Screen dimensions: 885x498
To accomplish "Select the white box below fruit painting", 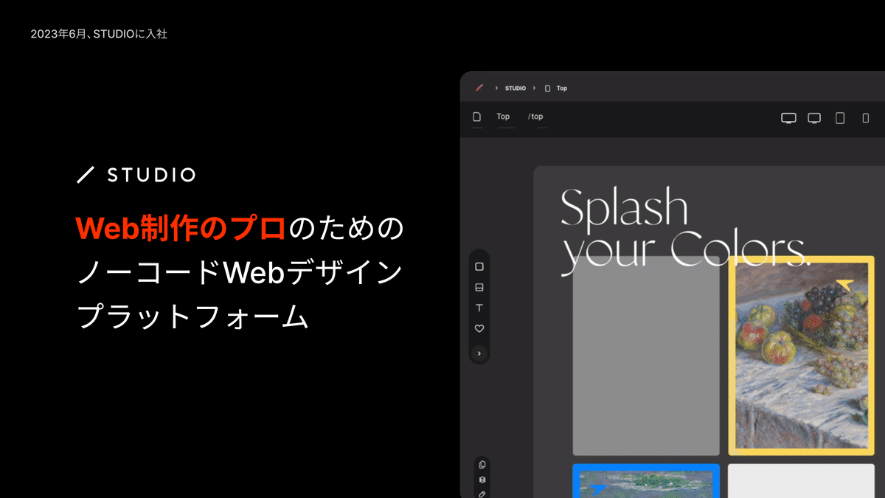I will point(802,481).
